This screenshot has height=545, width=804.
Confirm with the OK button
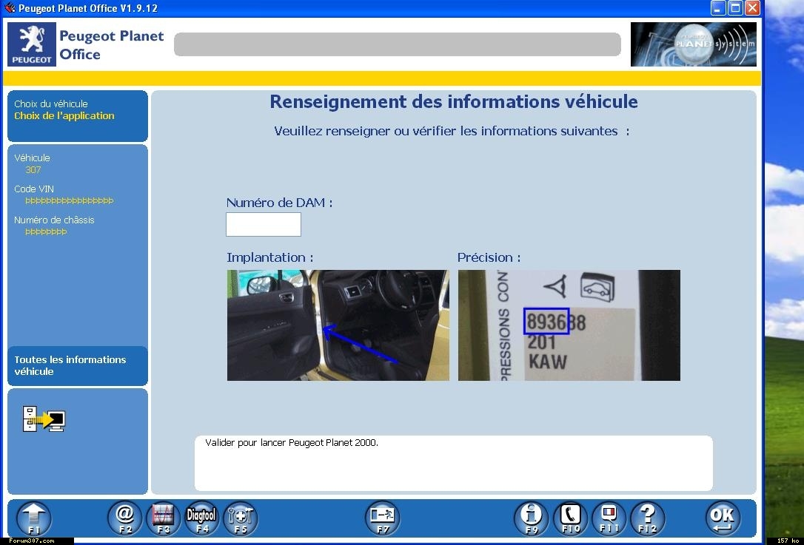tap(723, 518)
